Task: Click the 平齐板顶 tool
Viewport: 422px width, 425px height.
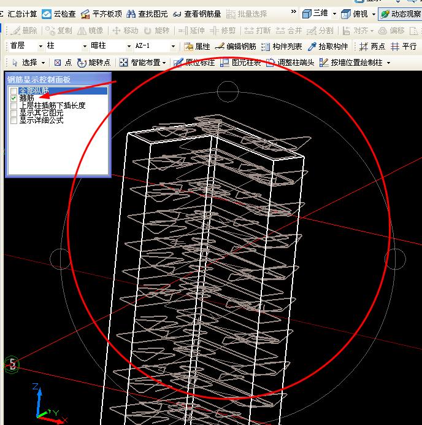Action: (x=101, y=14)
